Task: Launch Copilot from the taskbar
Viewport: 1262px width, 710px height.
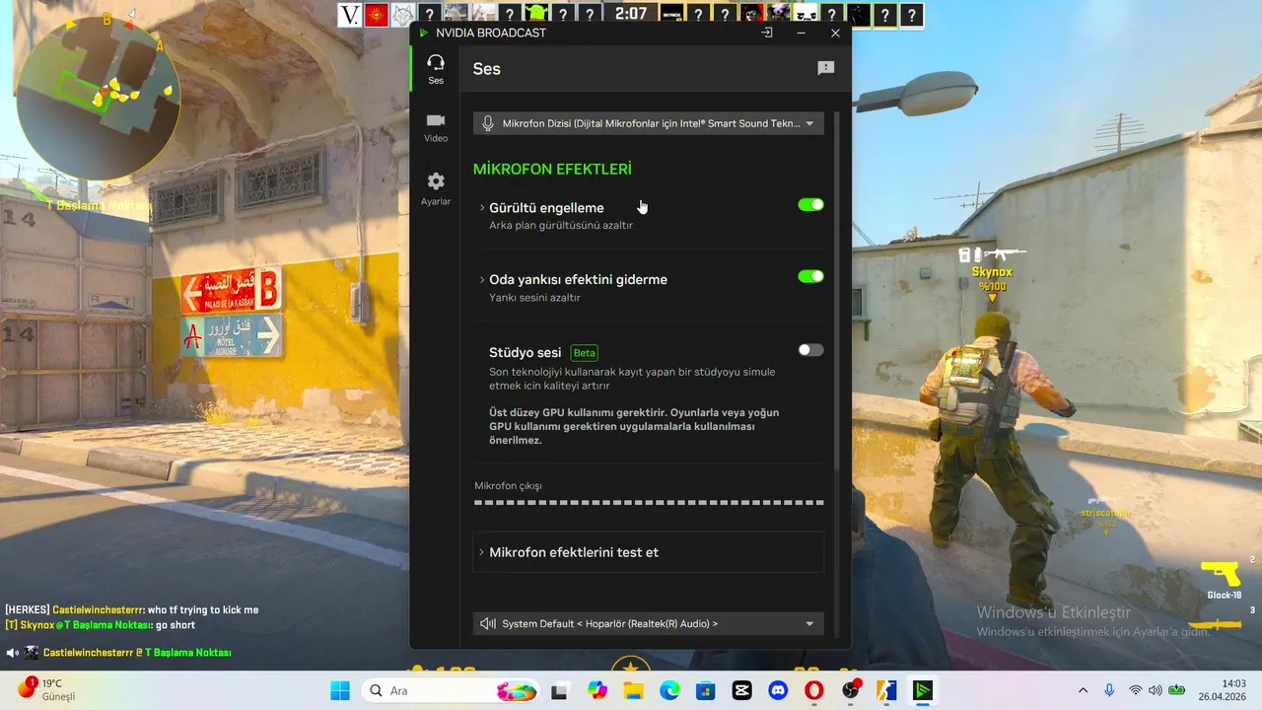Action: pos(596,690)
